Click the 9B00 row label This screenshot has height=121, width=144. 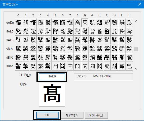click(10, 49)
